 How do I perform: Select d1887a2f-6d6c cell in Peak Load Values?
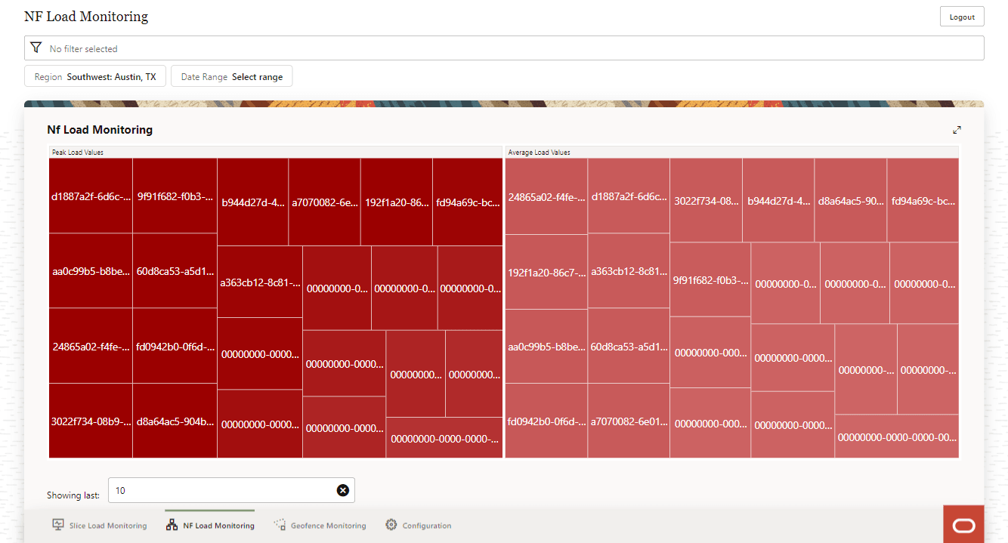[x=91, y=196]
